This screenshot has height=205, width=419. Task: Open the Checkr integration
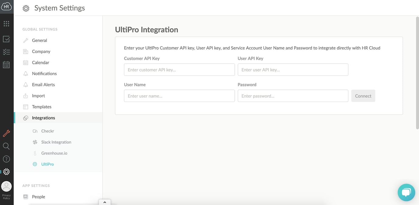(x=47, y=131)
